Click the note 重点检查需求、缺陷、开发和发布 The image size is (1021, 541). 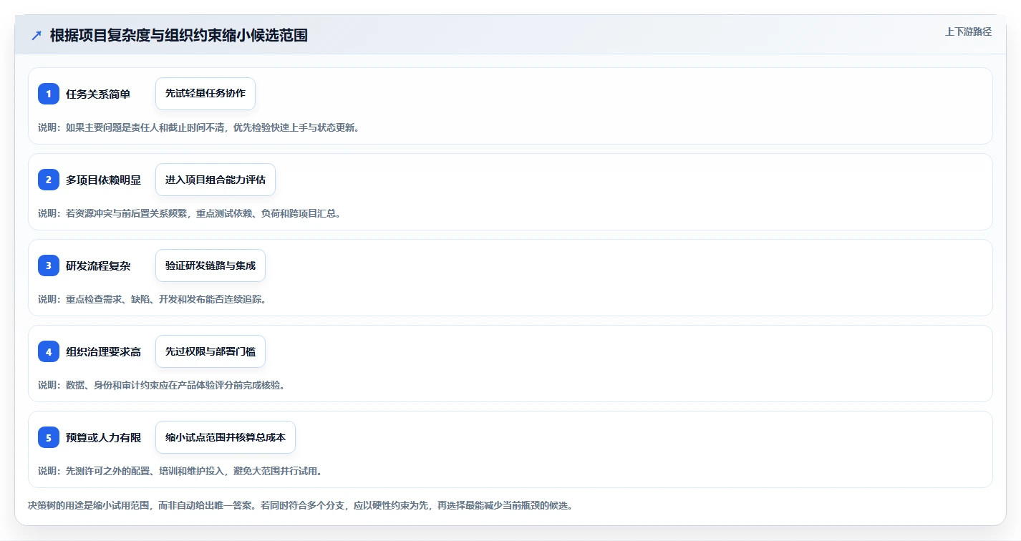coord(152,299)
